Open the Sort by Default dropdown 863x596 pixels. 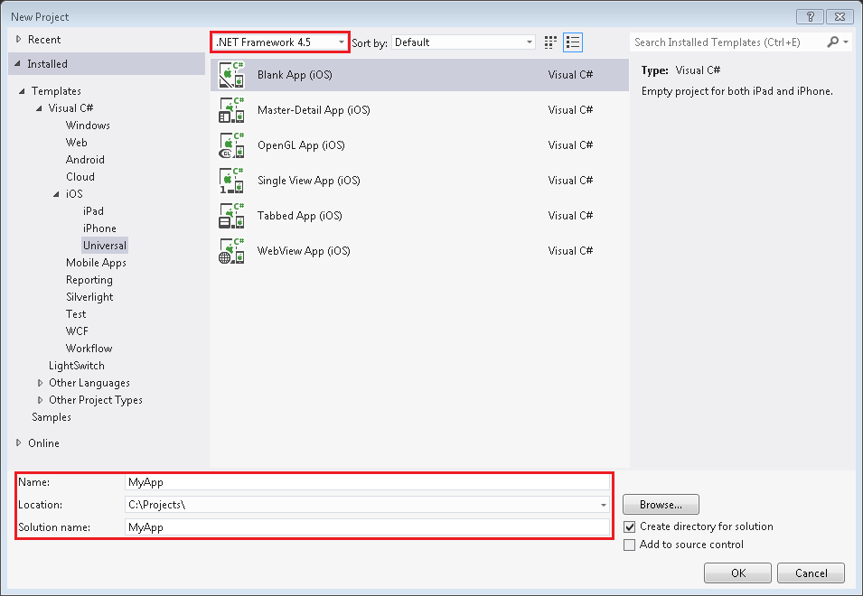464,42
